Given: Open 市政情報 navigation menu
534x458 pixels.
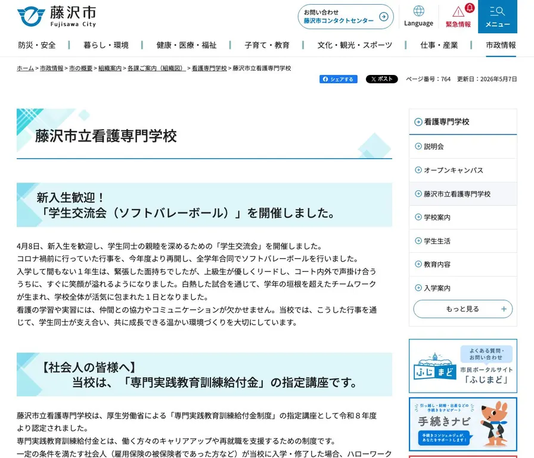Looking at the screenshot, I should 501,45.
